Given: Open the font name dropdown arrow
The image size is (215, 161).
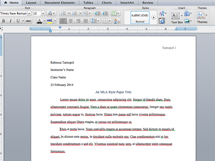Looking at the screenshot, I should coord(29,14).
